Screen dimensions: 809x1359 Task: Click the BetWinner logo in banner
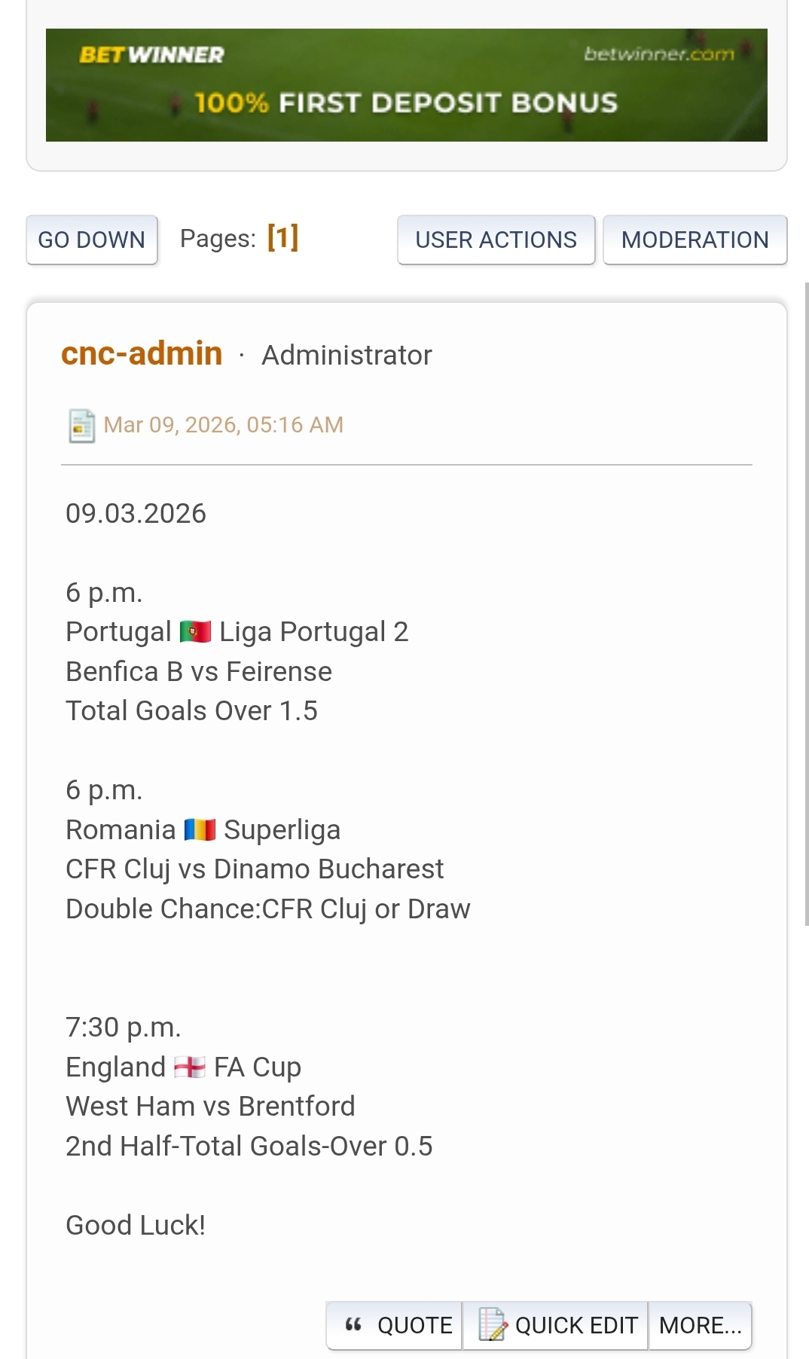coord(151,55)
